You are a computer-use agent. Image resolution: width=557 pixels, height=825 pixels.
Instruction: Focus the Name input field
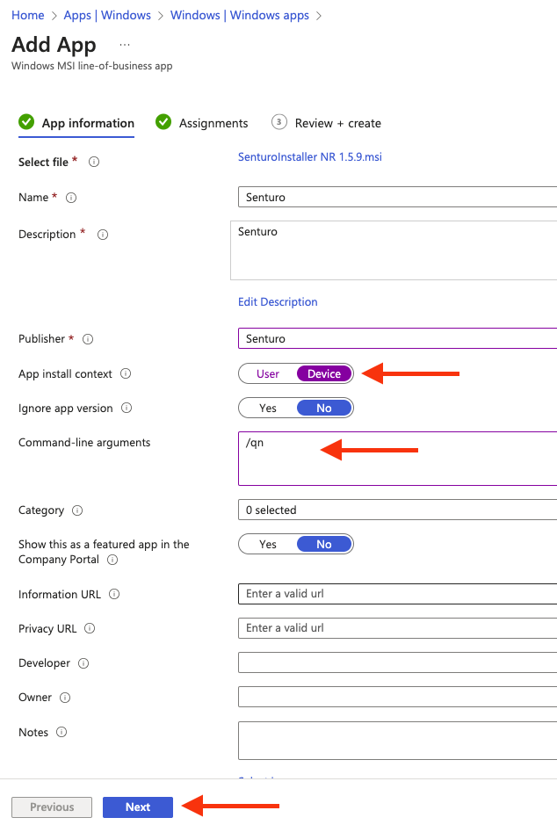[398, 197]
